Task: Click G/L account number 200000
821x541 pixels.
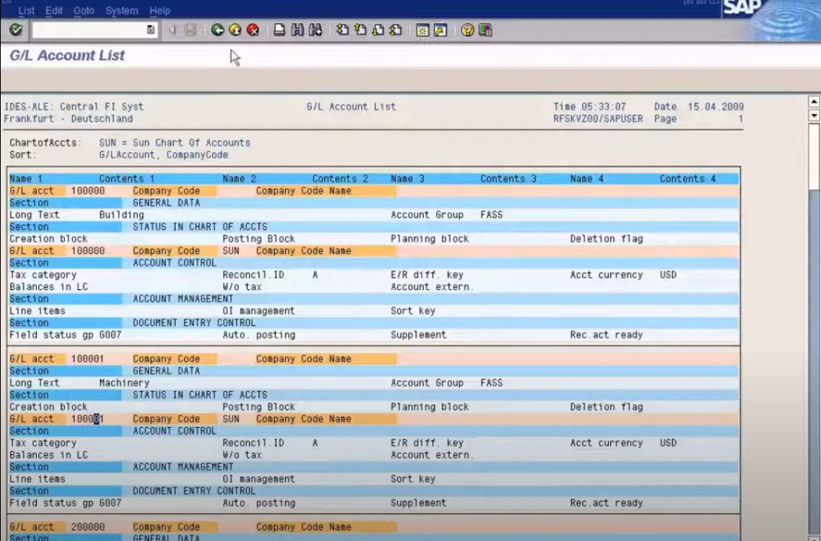Action: pos(88,527)
